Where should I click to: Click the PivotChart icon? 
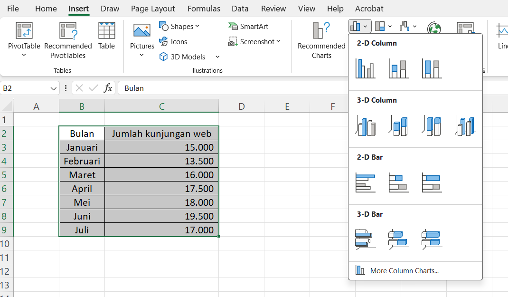tap(465, 28)
